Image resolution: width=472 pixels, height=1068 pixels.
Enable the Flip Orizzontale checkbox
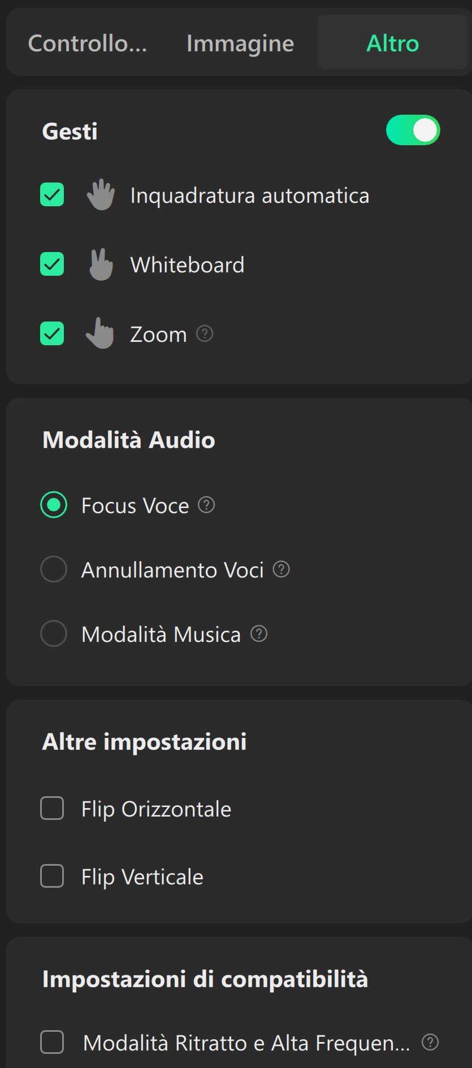[x=52, y=809]
